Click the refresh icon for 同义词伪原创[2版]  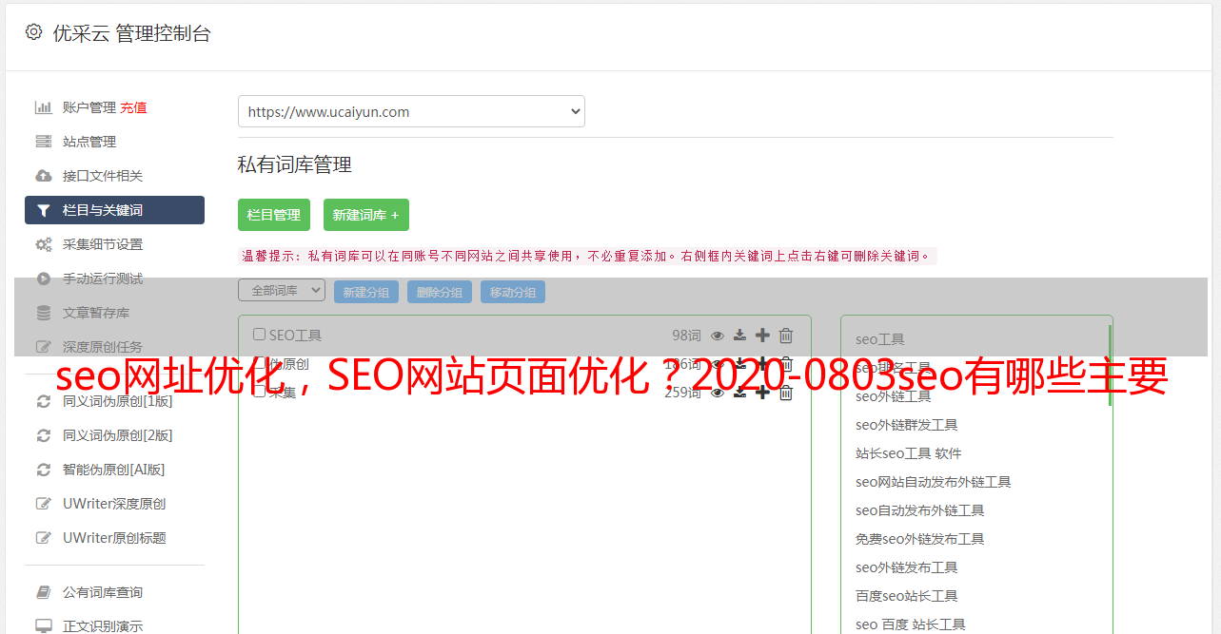pyautogui.click(x=43, y=435)
